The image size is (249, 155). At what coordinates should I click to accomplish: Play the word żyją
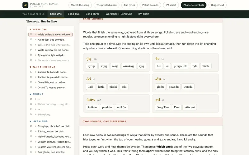tap(142, 66)
